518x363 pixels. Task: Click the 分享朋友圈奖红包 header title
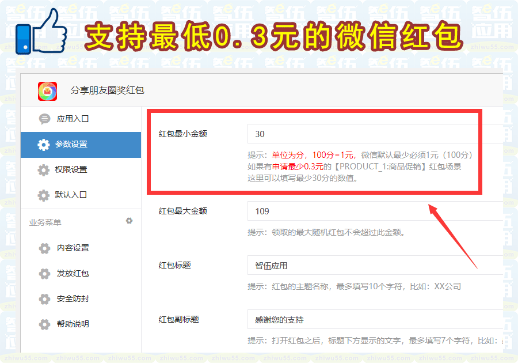[x=108, y=90]
